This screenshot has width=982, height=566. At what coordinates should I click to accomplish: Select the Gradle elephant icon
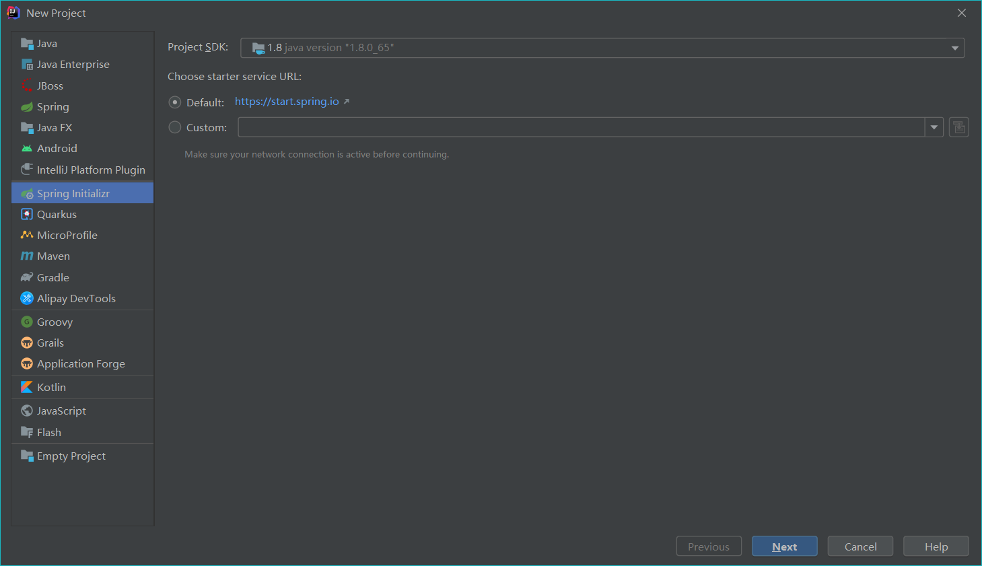(28, 277)
